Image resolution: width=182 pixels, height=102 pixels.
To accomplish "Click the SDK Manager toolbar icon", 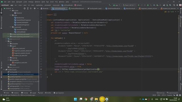I will click(170, 5).
